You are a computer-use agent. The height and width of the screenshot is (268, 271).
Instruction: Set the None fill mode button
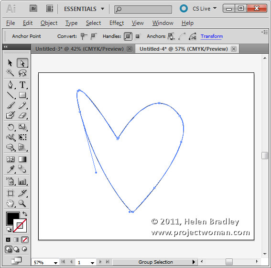(x=24, y=240)
